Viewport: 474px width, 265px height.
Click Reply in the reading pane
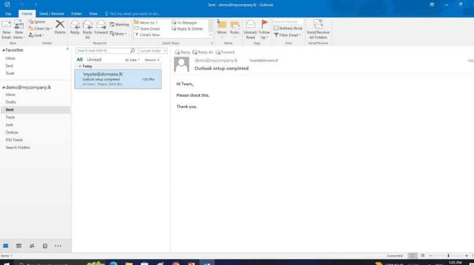(183, 52)
